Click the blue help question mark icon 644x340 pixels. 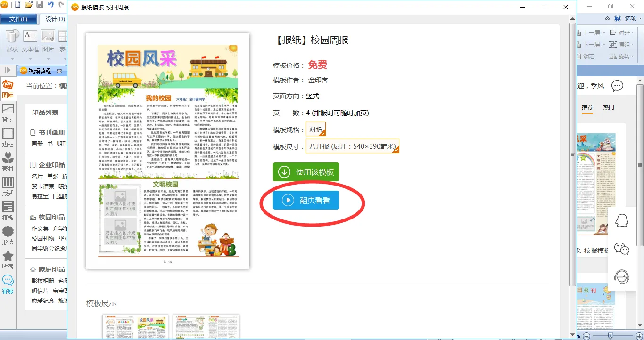(618, 19)
